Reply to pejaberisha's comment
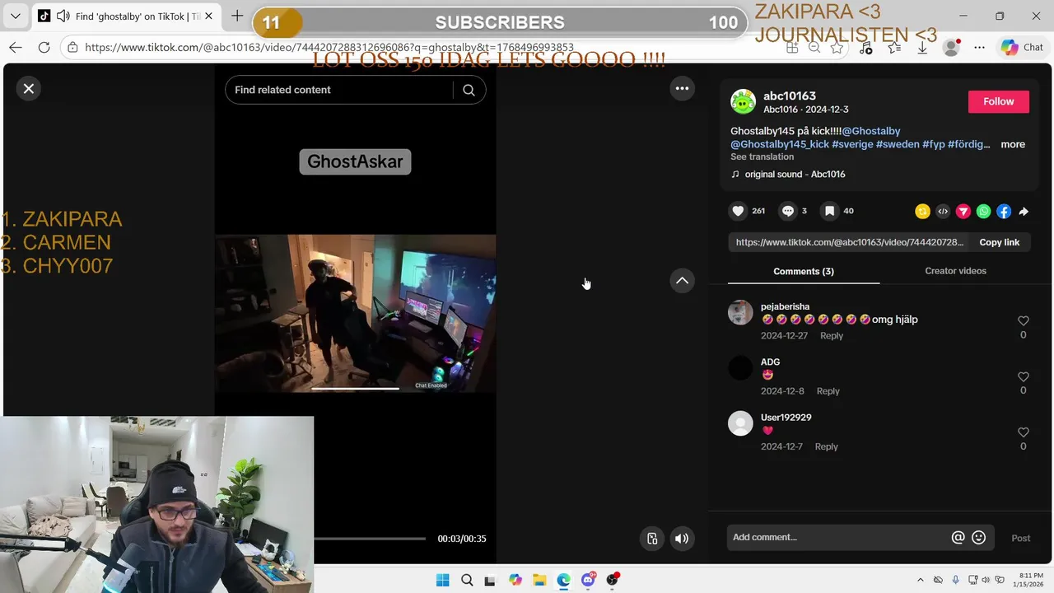1054x593 pixels. pyautogui.click(x=832, y=335)
